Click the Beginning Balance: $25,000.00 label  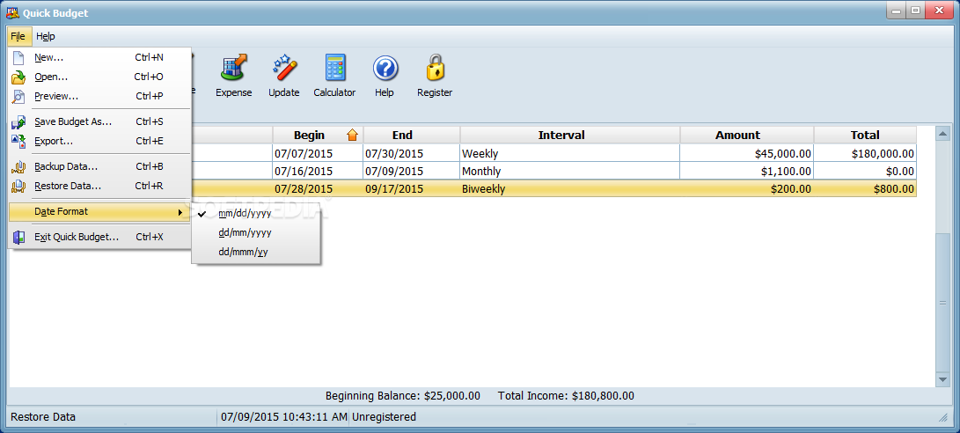403,396
